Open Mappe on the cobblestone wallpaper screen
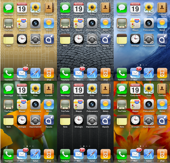 (79, 23)
